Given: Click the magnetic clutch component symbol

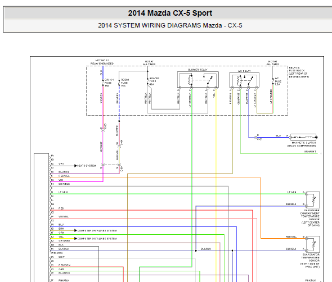Looking at the screenshot, I should click(303, 137).
